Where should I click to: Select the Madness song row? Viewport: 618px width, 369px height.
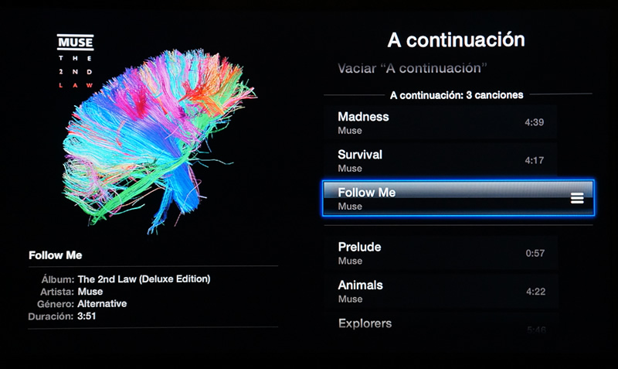tap(440, 122)
